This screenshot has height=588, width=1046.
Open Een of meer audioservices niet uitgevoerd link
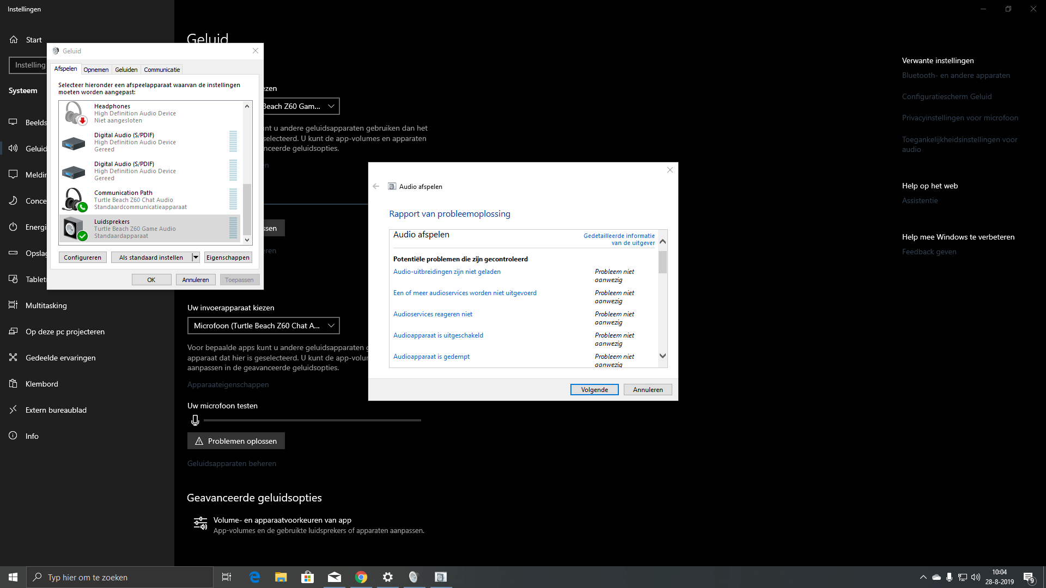pos(465,293)
